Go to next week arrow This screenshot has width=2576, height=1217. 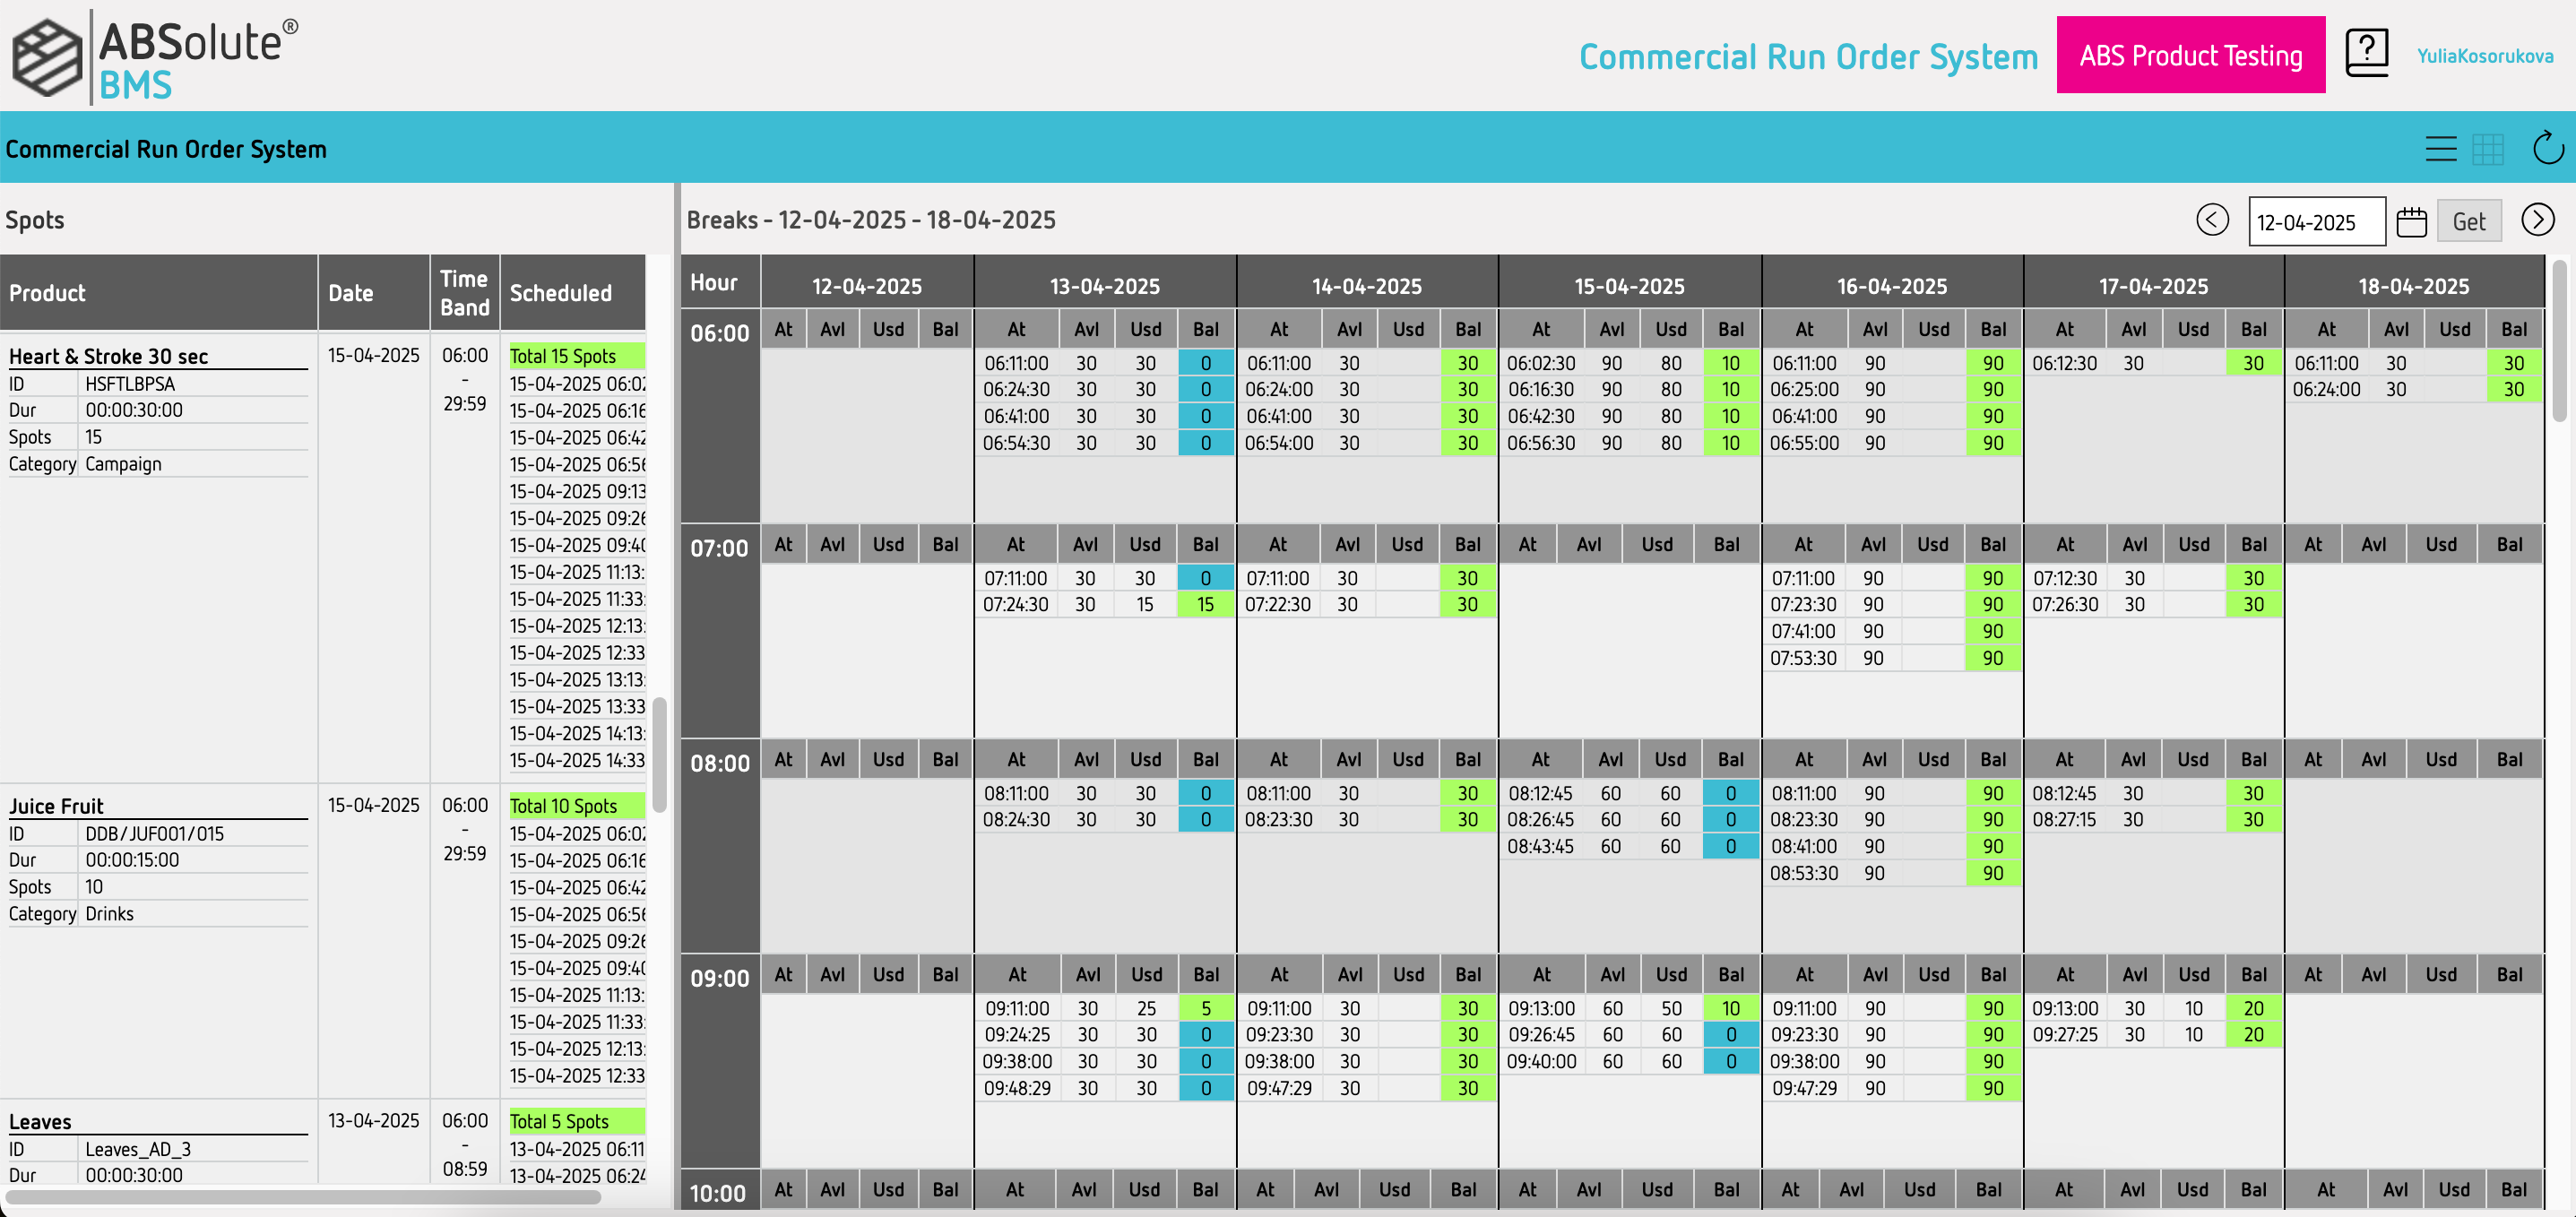click(2537, 220)
